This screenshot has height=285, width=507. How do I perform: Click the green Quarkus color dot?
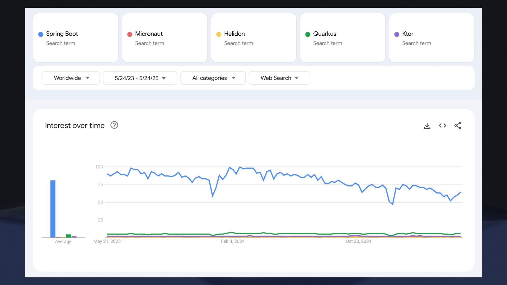308,34
